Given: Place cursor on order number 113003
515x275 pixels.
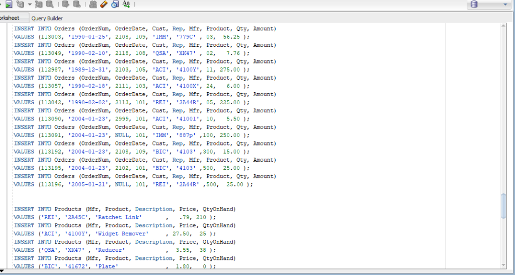Looking at the screenshot, I should (x=51, y=37).
